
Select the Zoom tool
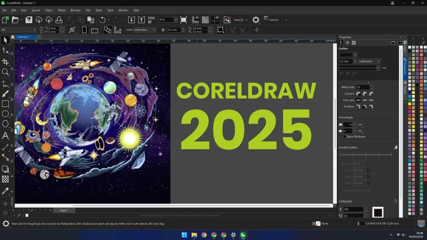coord(5,71)
